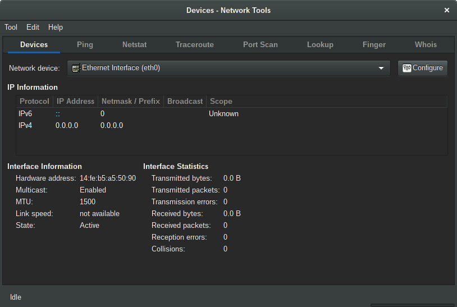This screenshot has height=307, width=457.
Task: Click the Idle status bar text
Action: pos(16,297)
